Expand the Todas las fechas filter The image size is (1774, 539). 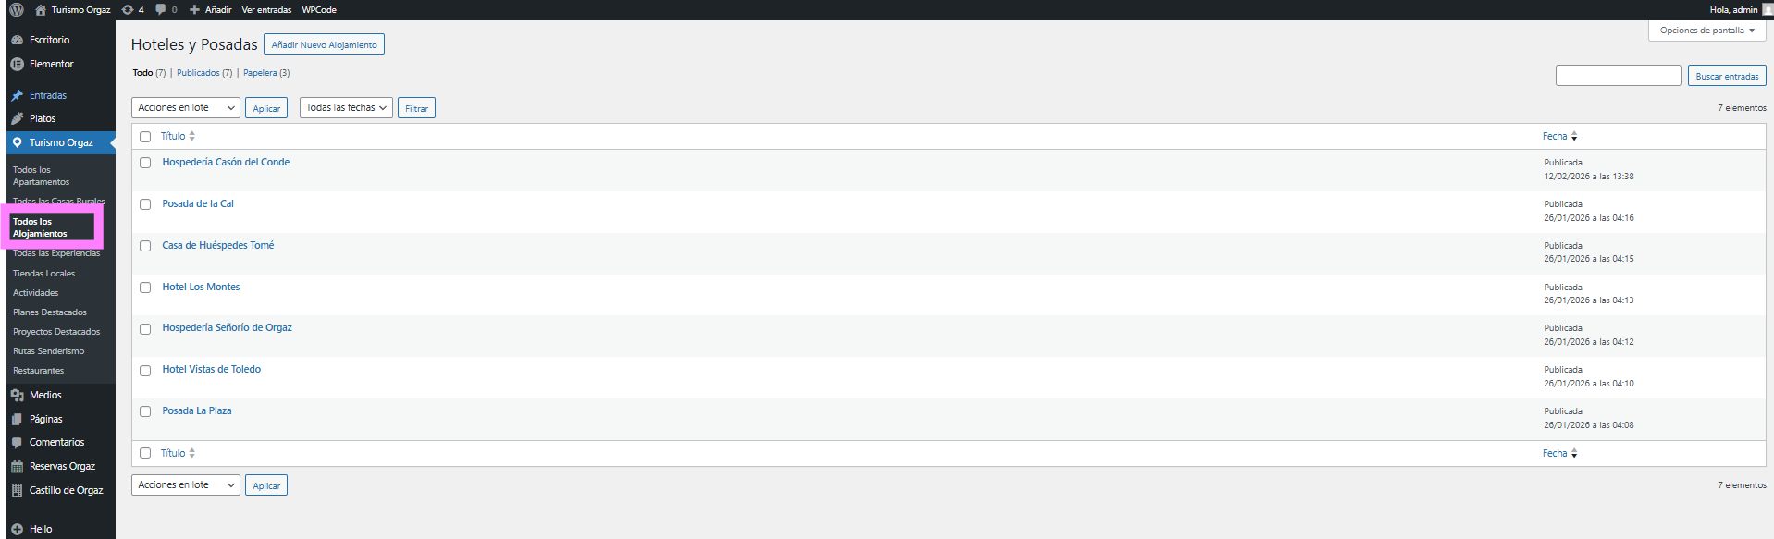346,108
